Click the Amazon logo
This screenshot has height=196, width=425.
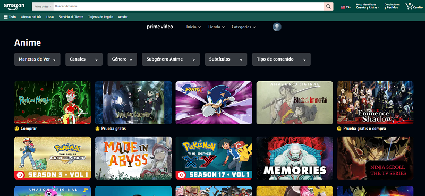tap(14, 6)
